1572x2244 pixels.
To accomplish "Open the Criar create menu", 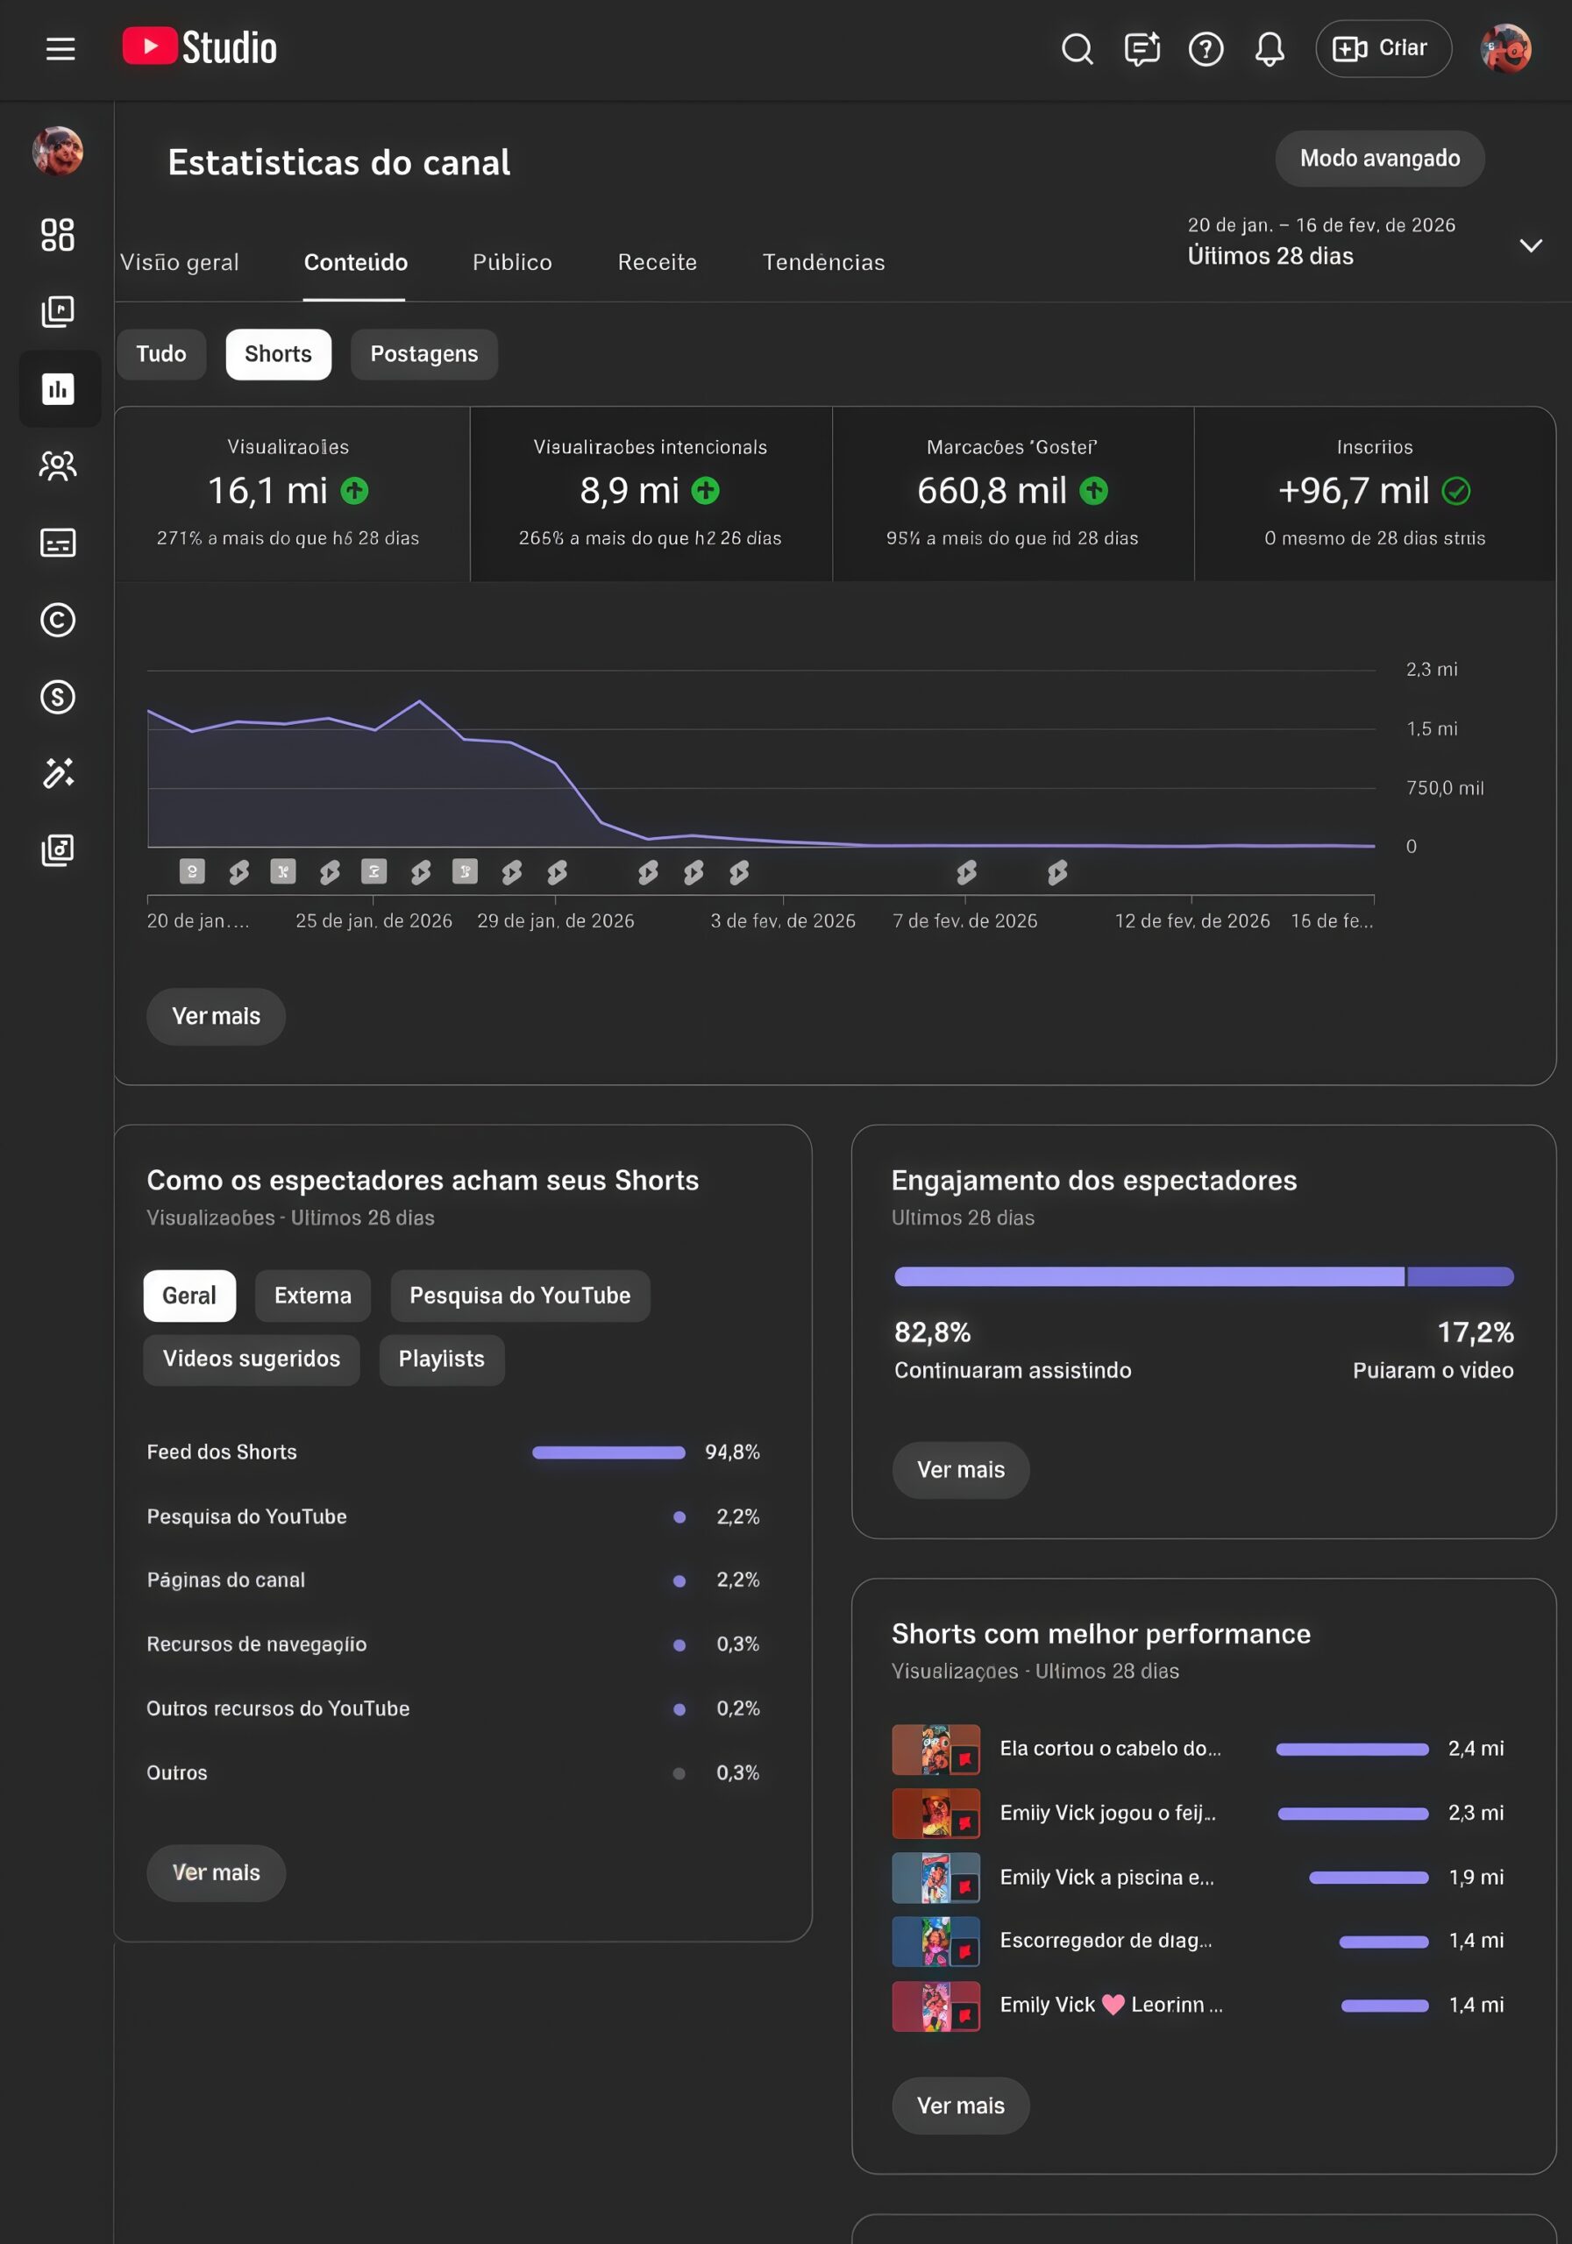I will (x=1383, y=49).
